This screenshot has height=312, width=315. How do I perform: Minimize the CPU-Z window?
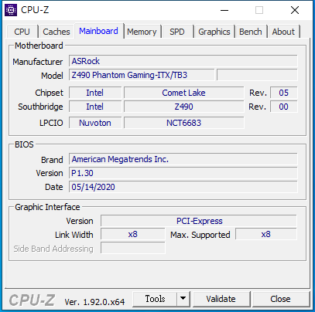tap(224, 10)
